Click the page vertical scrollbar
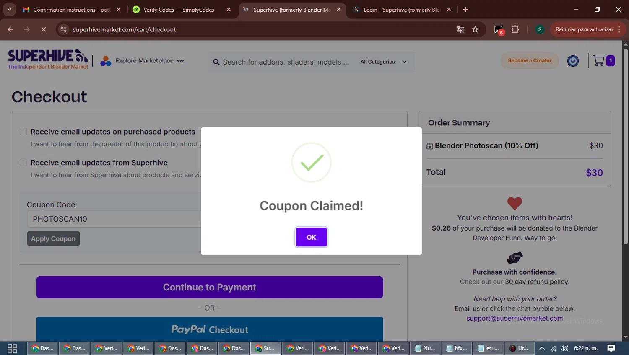The image size is (629, 355). click(625, 147)
